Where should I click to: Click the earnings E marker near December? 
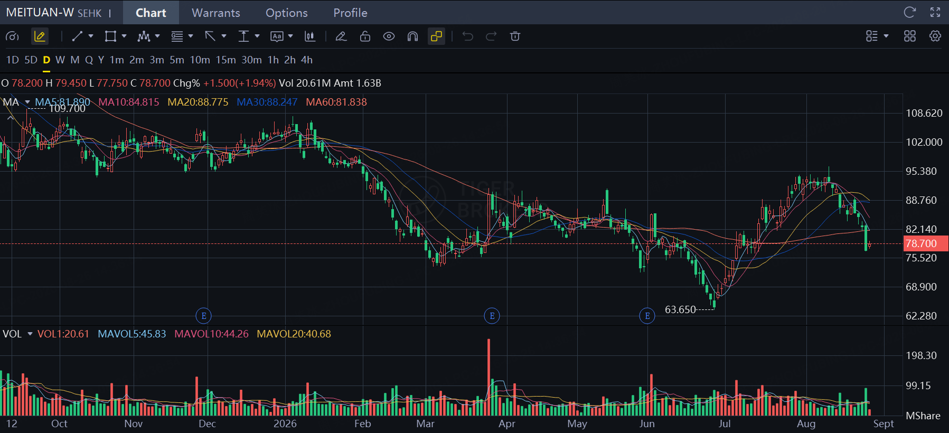(204, 316)
